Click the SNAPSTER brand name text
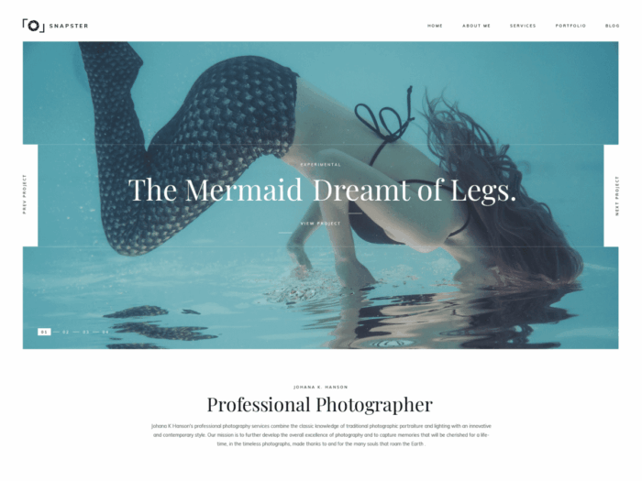The image size is (642, 481). coord(69,26)
